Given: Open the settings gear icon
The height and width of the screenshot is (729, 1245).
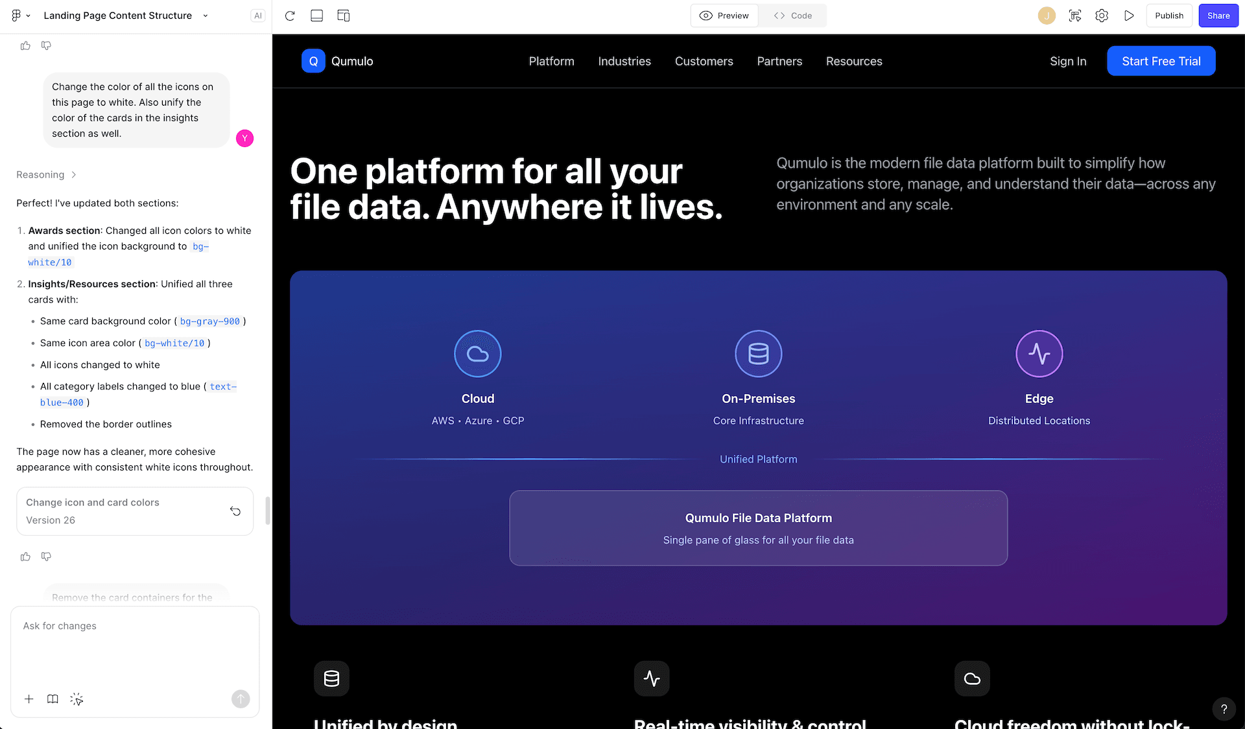Looking at the screenshot, I should (1102, 16).
